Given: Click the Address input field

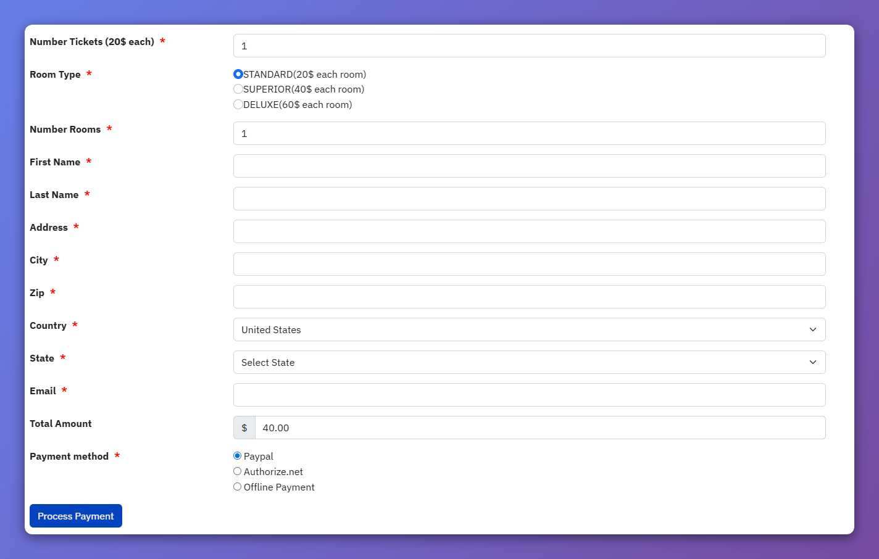Looking at the screenshot, I should 529,231.
